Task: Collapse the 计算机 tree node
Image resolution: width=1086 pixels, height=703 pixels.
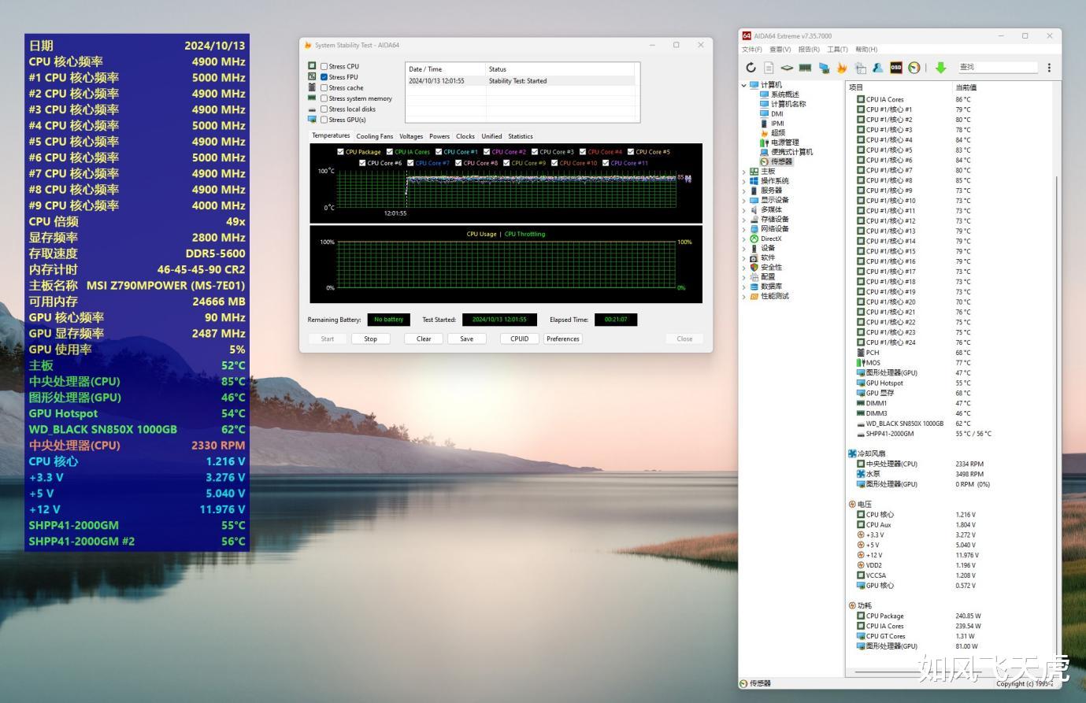Action: [x=744, y=85]
